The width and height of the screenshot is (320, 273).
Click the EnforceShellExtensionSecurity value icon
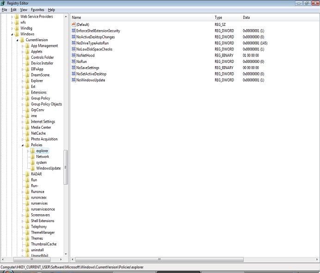click(x=74, y=31)
